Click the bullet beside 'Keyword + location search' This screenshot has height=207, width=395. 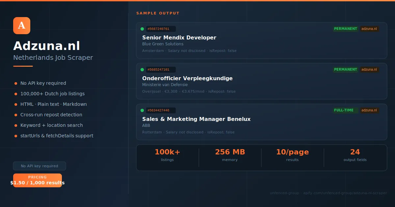[x=15, y=125]
